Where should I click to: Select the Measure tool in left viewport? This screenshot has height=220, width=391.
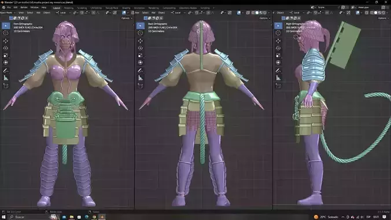(x=6, y=78)
